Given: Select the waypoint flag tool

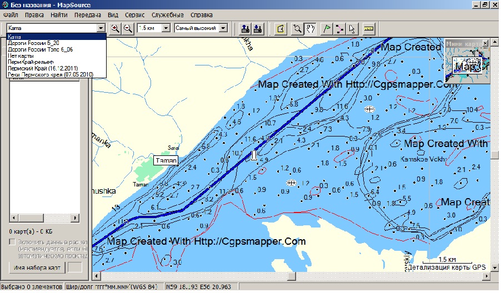Looking at the screenshot, I should click(x=327, y=28).
